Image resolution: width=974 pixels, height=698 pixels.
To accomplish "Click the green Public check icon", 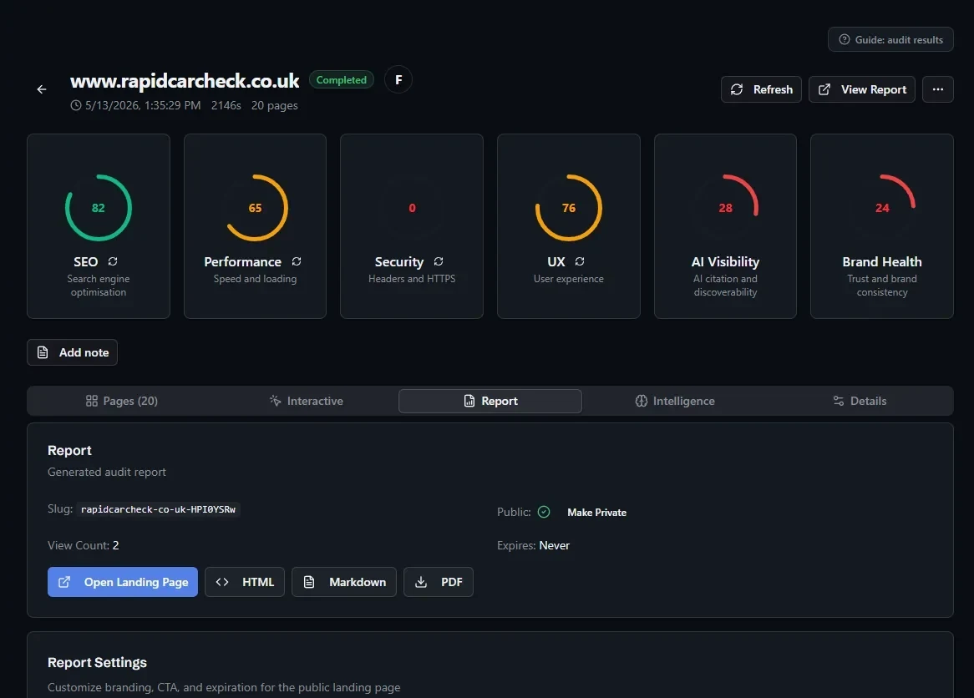I will click(x=544, y=513).
